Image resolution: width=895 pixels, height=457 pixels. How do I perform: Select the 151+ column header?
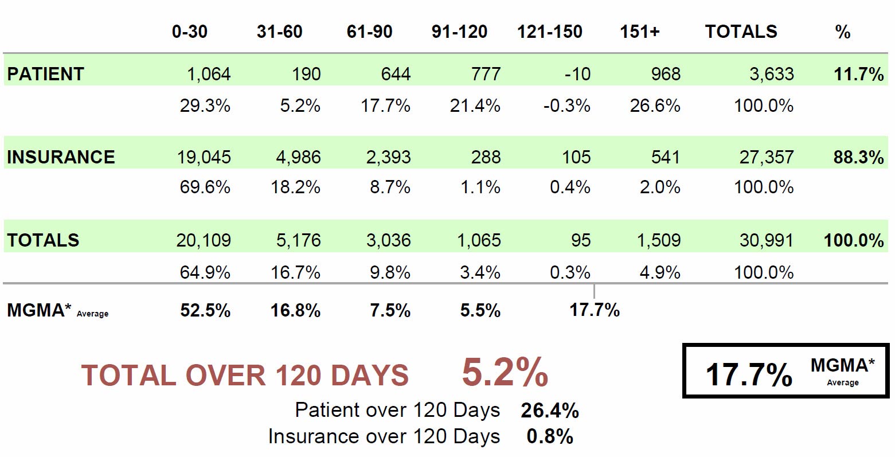pos(640,32)
